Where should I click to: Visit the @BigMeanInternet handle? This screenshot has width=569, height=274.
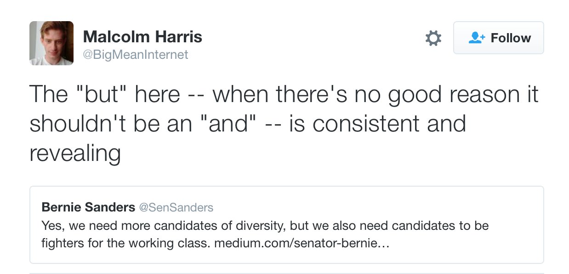(x=136, y=55)
